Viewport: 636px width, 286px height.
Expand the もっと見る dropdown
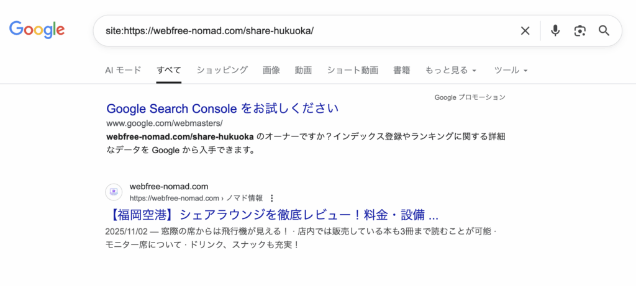pyautogui.click(x=451, y=70)
